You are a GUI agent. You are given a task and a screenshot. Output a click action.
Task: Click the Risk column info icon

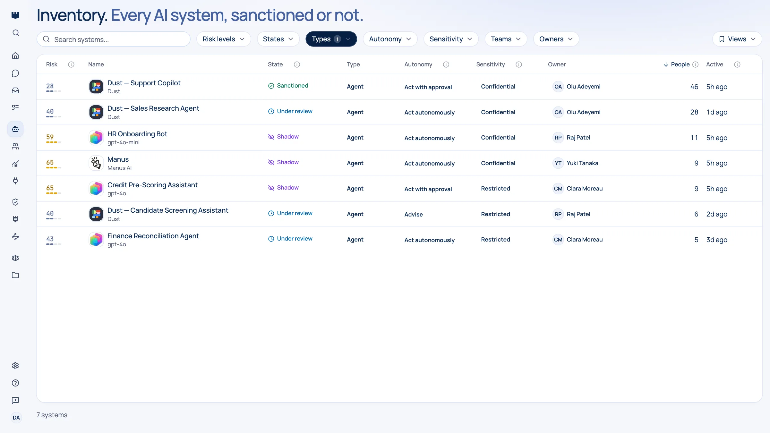click(x=71, y=64)
